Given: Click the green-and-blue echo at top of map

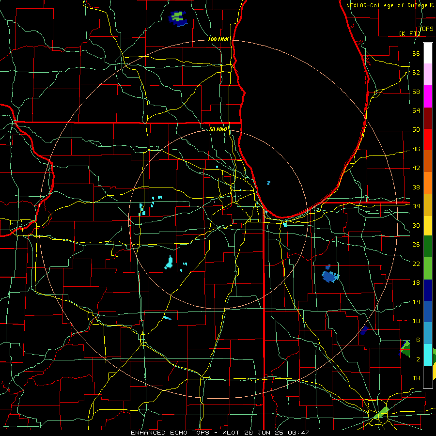Looking at the screenshot, I should tap(178, 18).
